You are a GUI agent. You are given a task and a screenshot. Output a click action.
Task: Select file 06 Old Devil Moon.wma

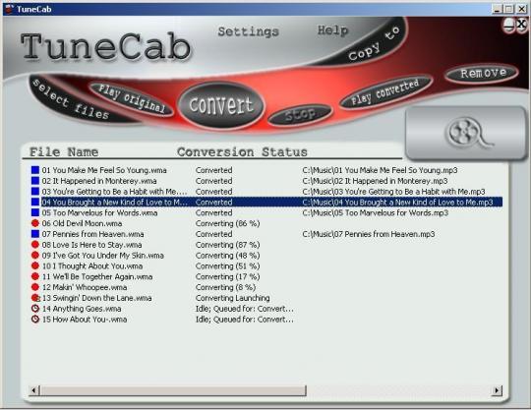click(x=82, y=223)
